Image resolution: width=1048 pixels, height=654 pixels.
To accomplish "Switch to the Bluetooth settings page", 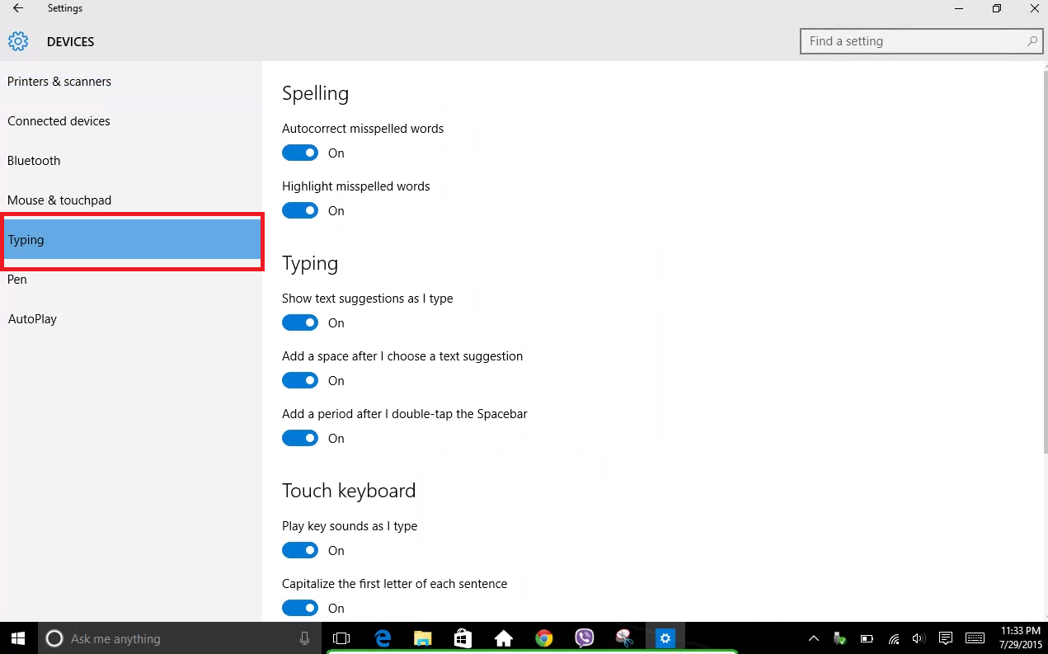I will pyautogui.click(x=34, y=160).
